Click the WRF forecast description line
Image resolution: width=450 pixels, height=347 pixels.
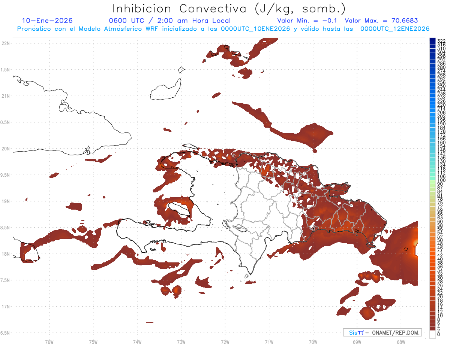click(x=223, y=29)
